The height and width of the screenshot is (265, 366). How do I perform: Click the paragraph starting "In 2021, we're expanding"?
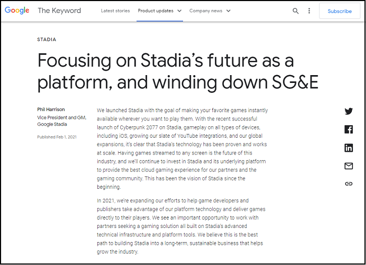click(x=181, y=226)
